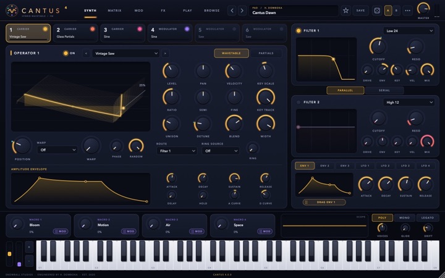The height and width of the screenshot is (278, 445).
Task: Click the octave down minus button
Action: coord(29,261)
